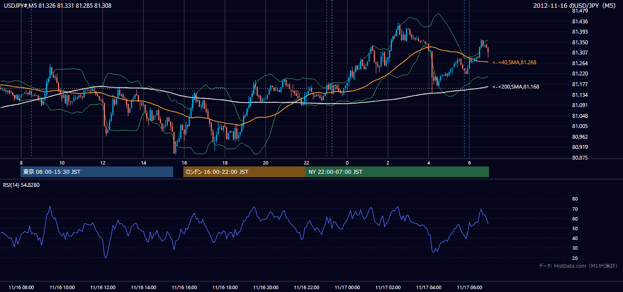
Task: Select the 東京 08:00-15:30 JST session bar
Action: click(x=97, y=172)
